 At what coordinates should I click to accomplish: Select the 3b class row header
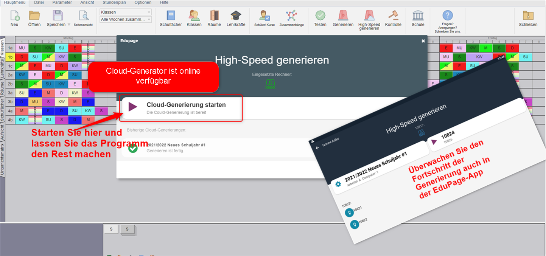pyautogui.click(x=10, y=102)
